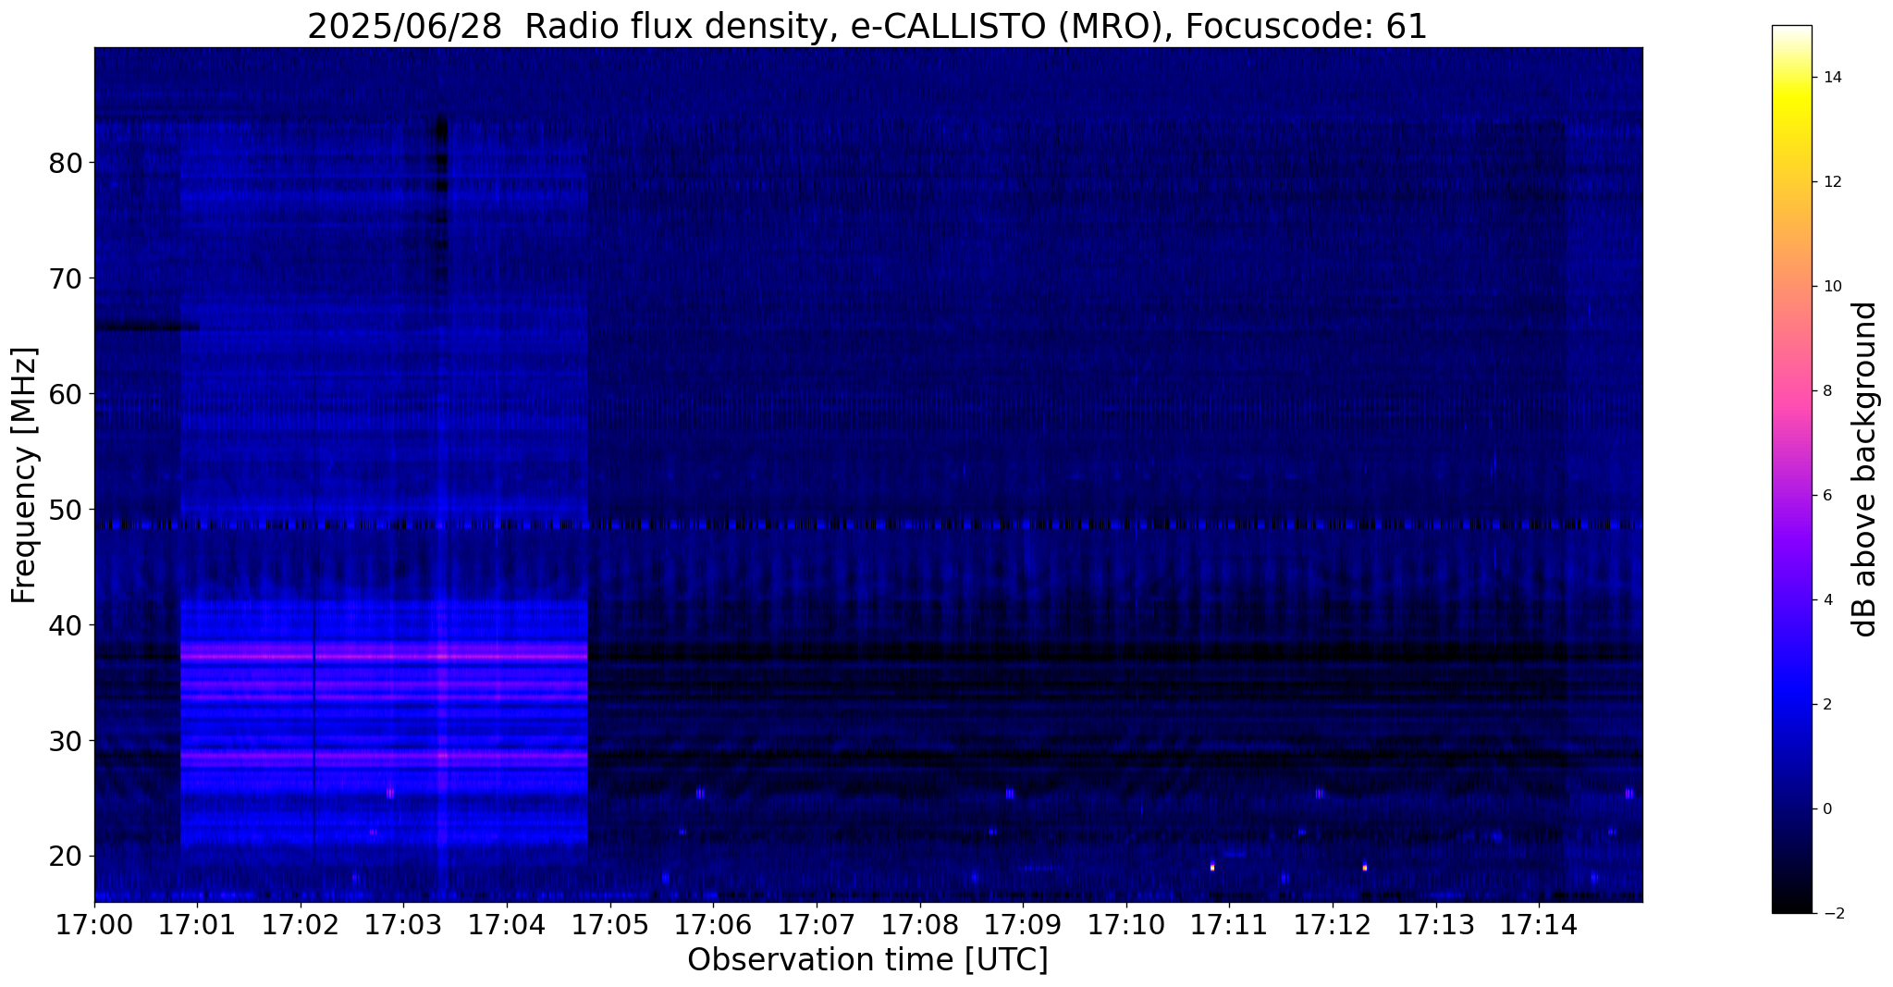Click the colorbar tick label 0

1826,809
